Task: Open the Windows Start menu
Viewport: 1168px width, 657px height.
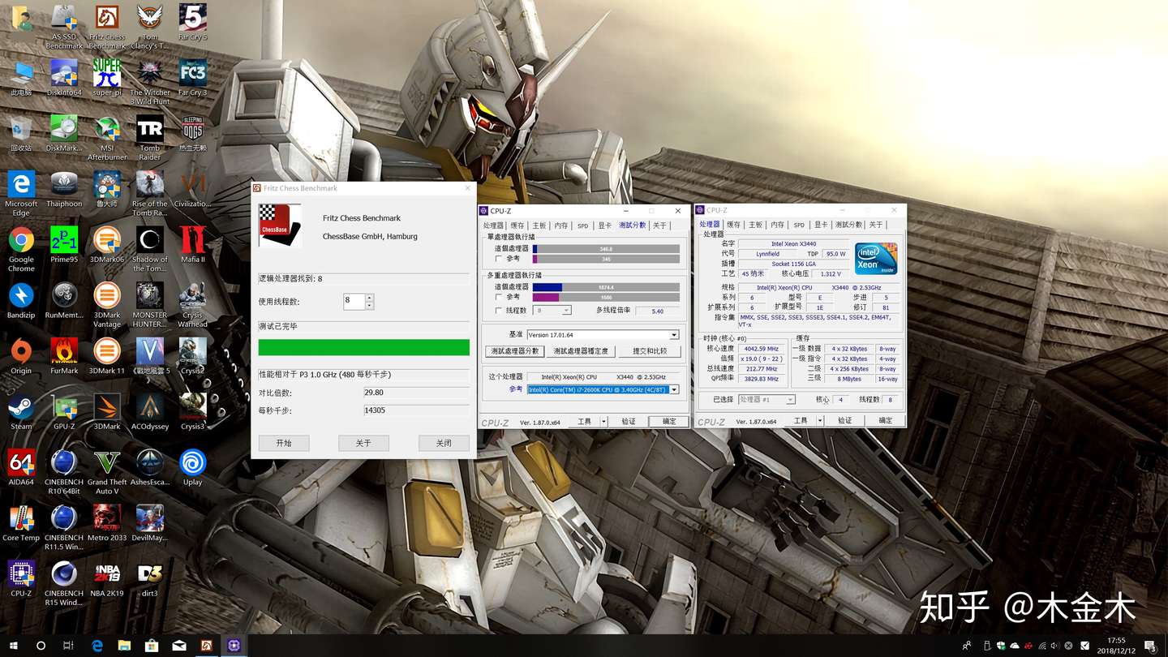Action: pyautogui.click(x=14, y=646)
